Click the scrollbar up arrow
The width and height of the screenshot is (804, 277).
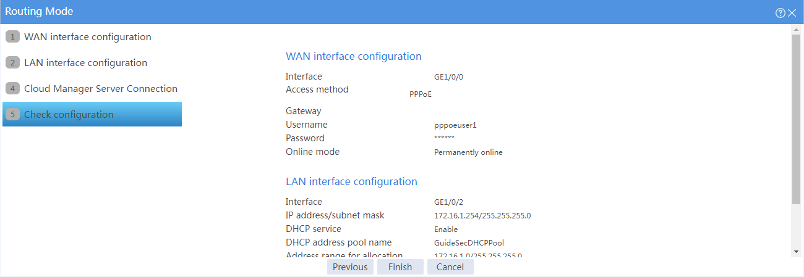point(795,30)
